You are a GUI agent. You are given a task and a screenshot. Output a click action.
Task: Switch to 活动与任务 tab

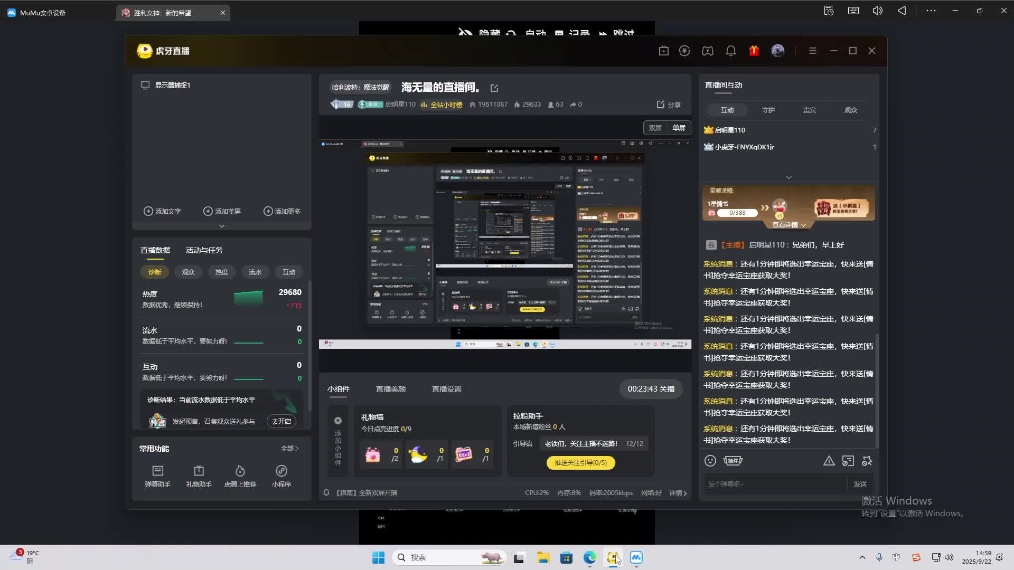coord(204,250)
